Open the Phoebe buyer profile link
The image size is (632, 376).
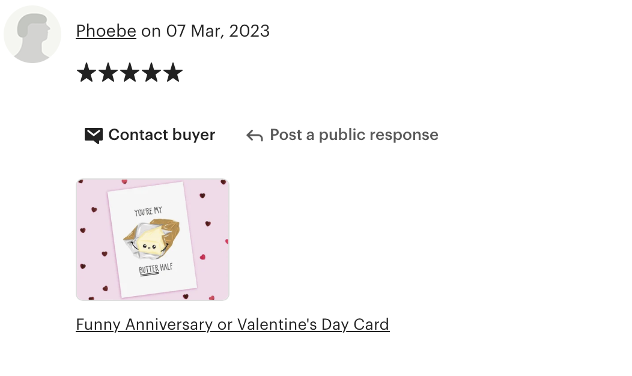[x=106, y=31]
